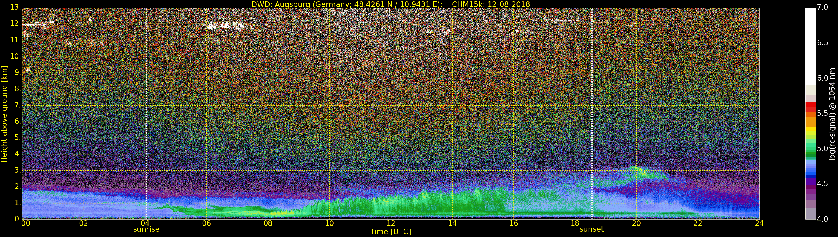Click height axis tick label "3."

(x=18, y=170)
